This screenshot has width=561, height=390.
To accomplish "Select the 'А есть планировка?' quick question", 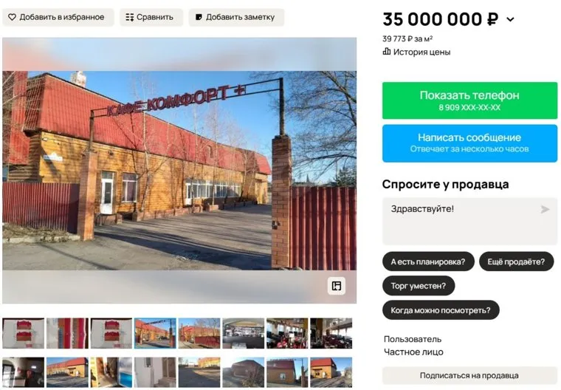I will 428,261.
